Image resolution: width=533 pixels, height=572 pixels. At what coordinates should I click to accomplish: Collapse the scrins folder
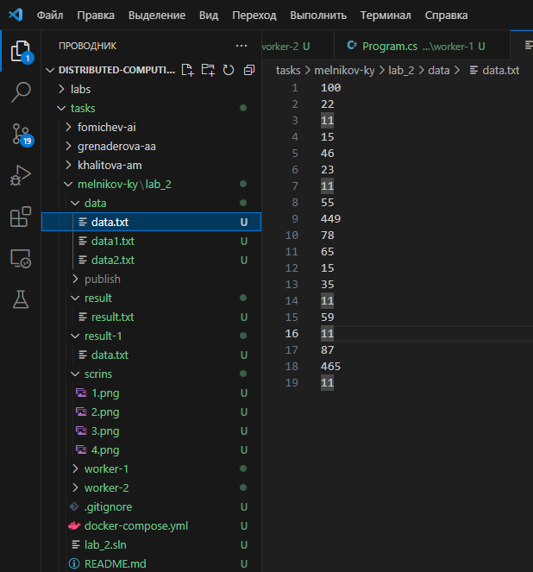[97, 374]
